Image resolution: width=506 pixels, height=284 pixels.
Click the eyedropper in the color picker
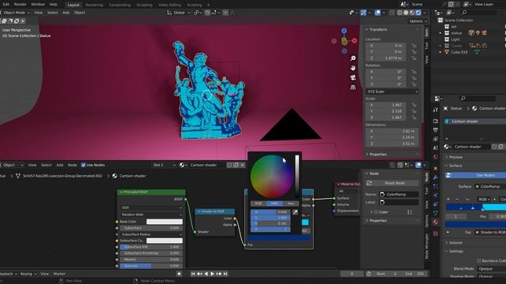tap(295, 212)
